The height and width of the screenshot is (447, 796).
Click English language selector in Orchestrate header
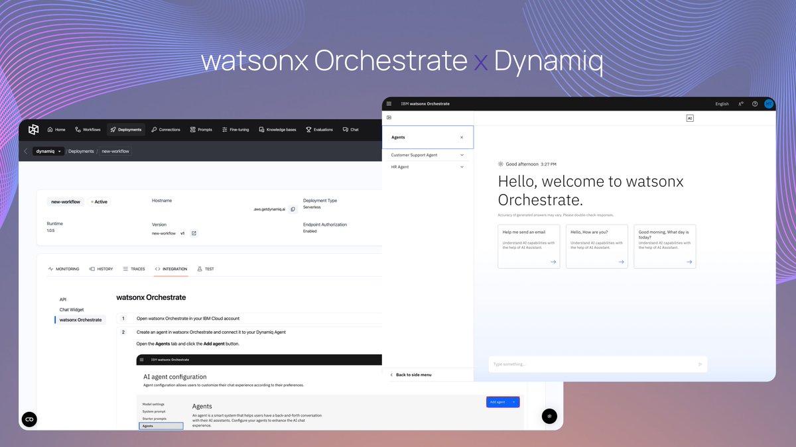pyautogui.click(x=722, y=104)
